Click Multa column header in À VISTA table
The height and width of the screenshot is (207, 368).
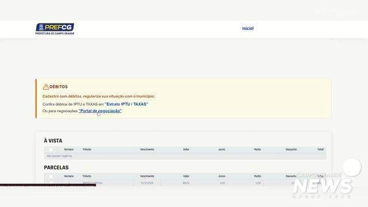(x=258, y=149)
